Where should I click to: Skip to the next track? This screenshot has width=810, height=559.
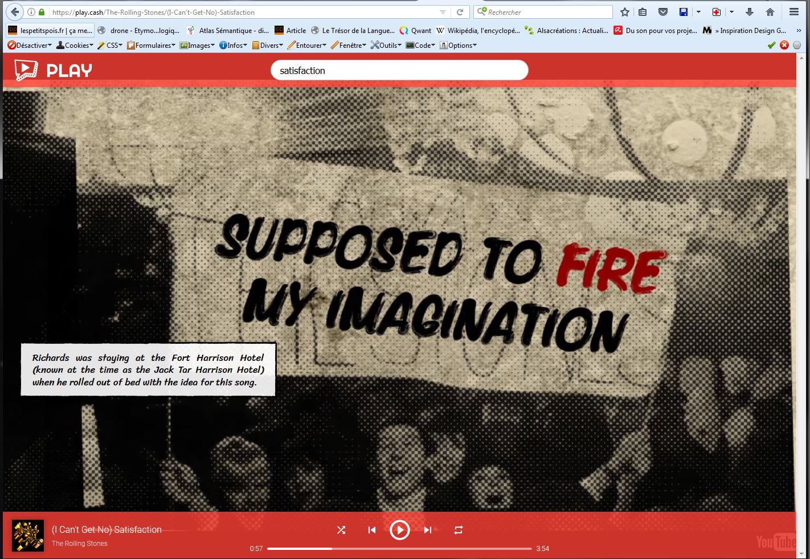tap(428, 530)
